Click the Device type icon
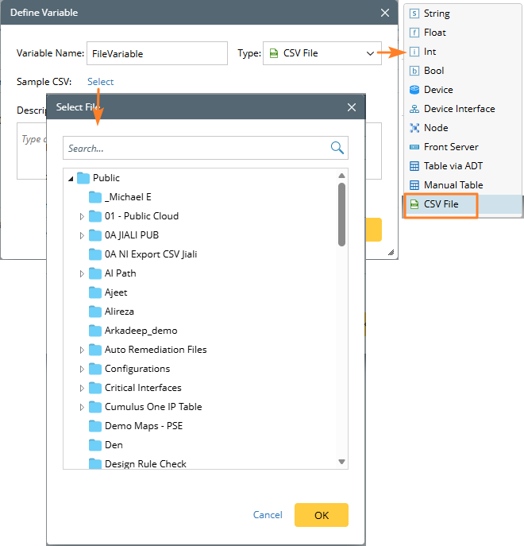Screen dimensions: 524x546 pyautogui.click(x=414, y=90)
